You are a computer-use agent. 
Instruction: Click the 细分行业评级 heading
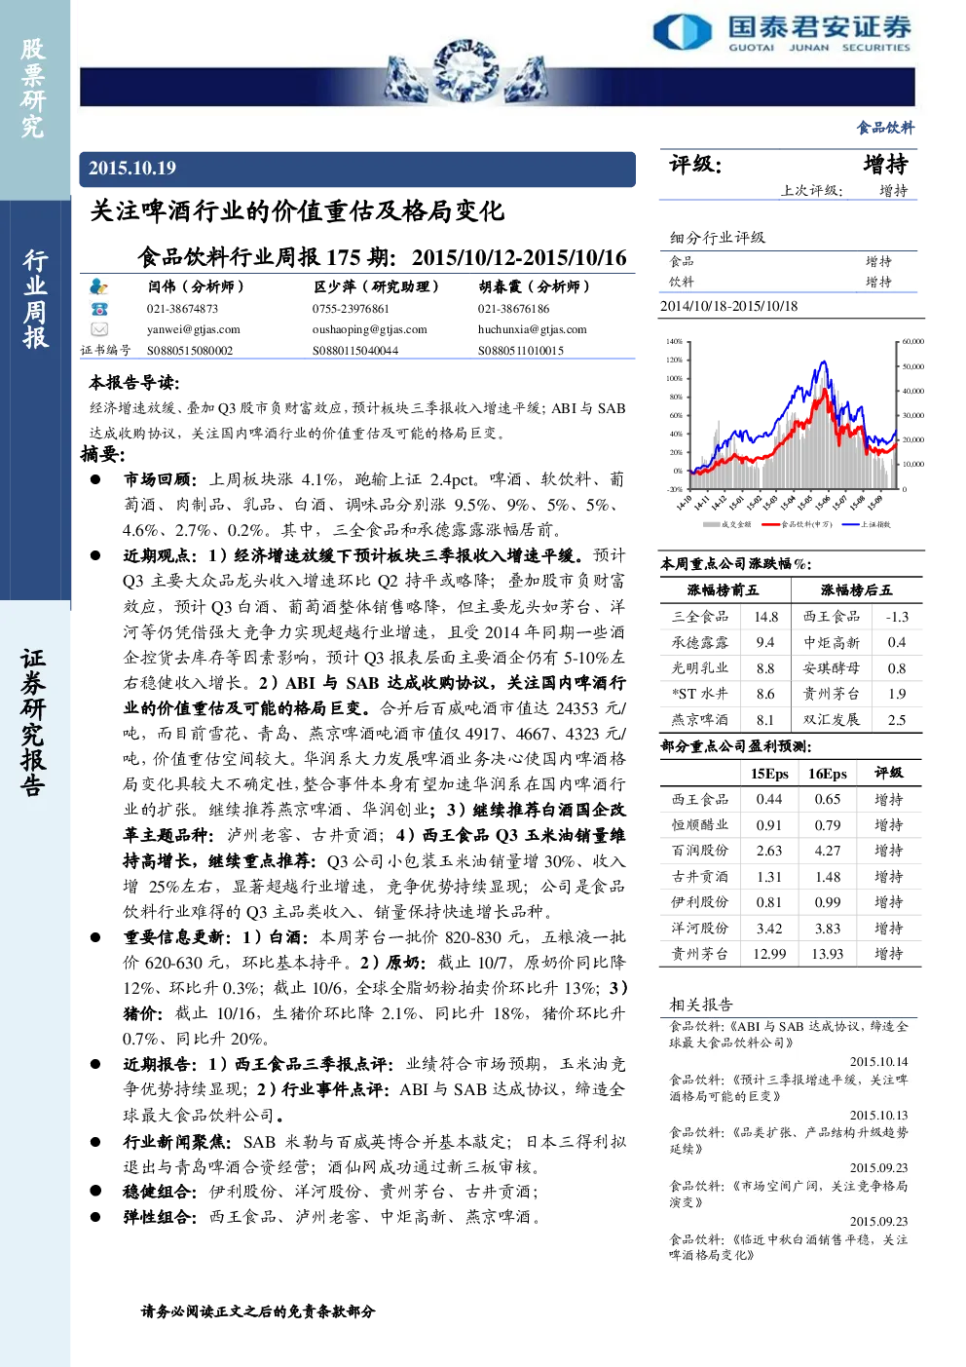coord(718,238)
